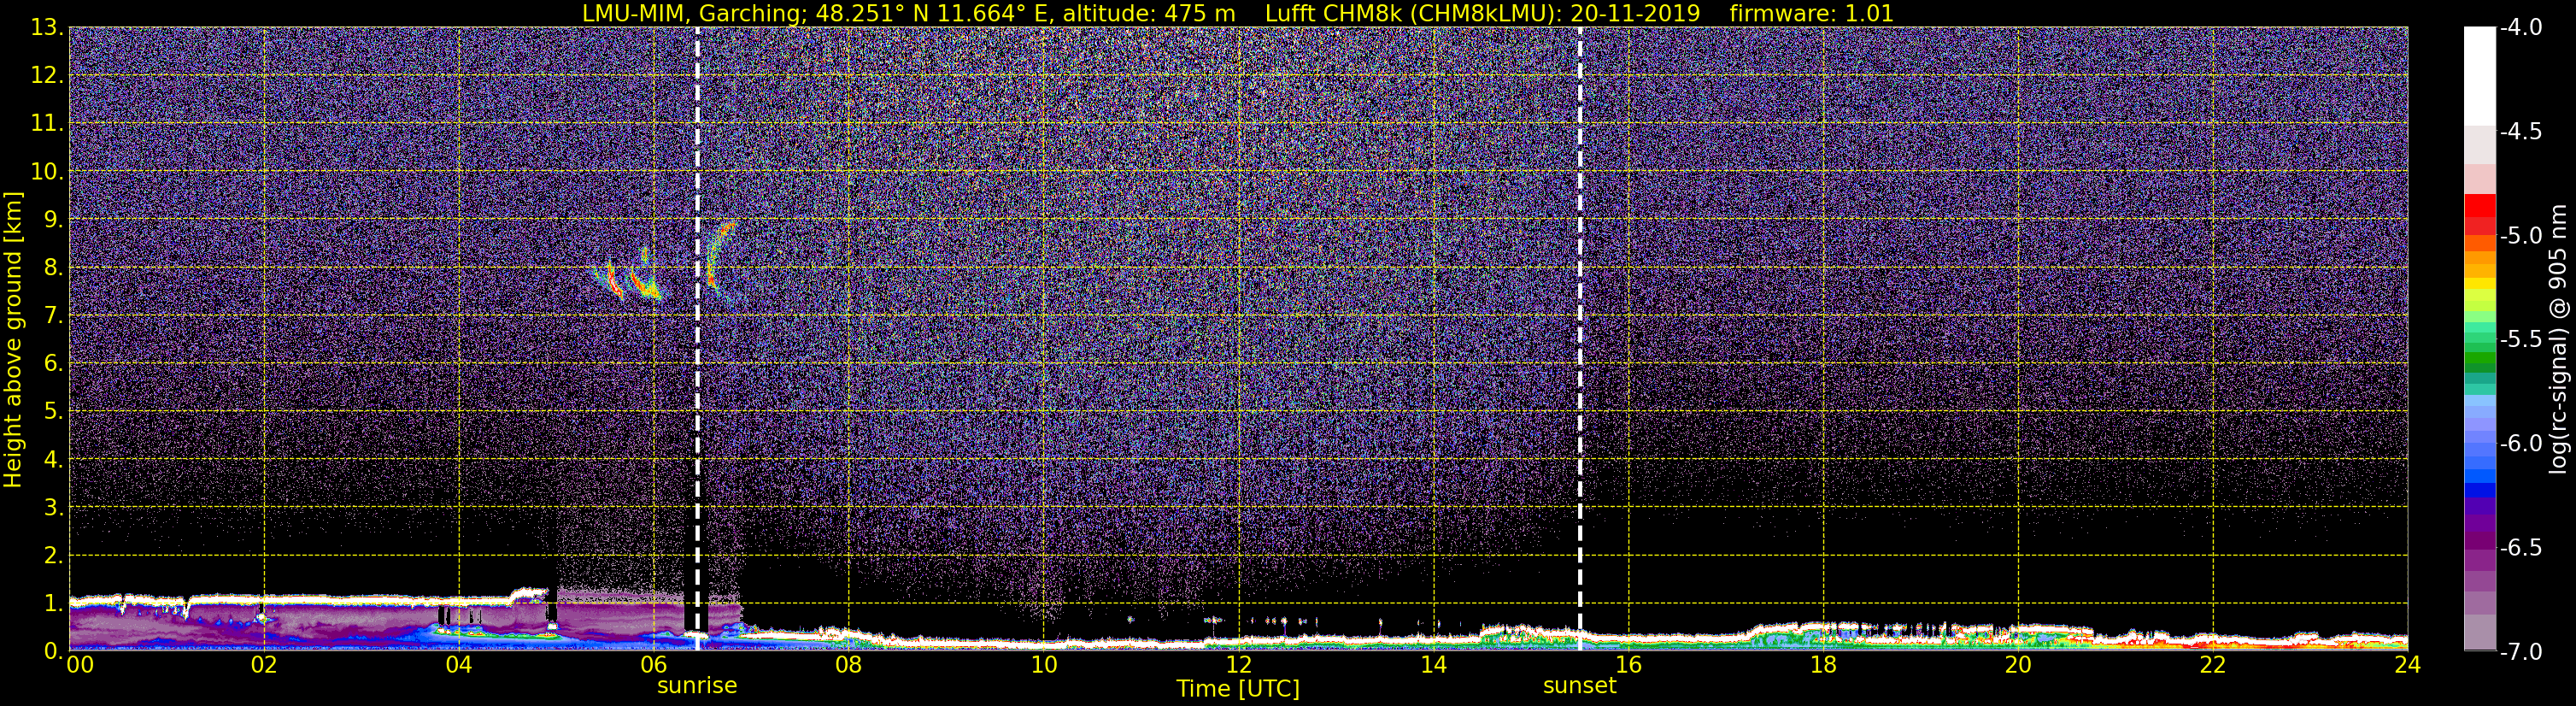Click the '10' tick label on the time axis
Viewport: 2576px width, 706px height.
click(1043, 665)
